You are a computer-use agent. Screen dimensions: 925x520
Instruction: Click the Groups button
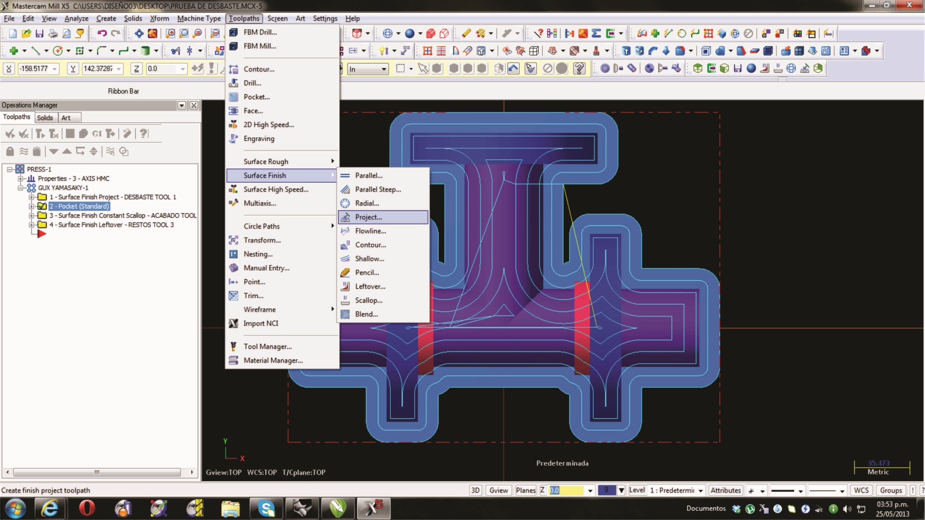pos(891,490)
